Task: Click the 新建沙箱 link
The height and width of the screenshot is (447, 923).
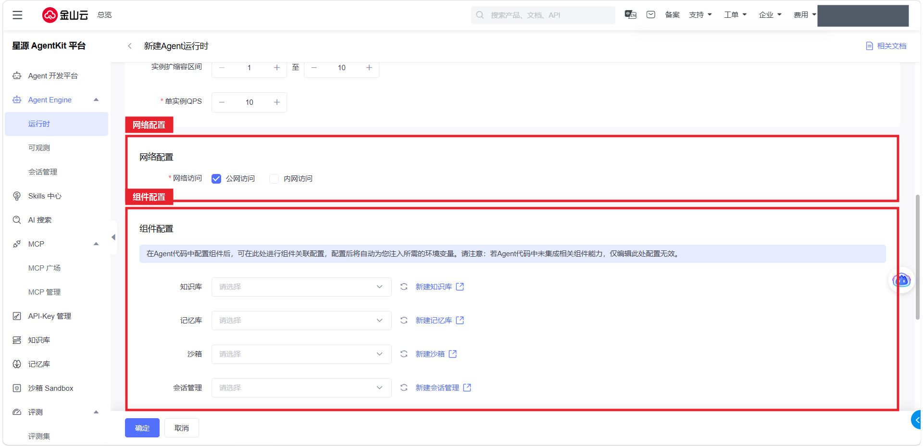Action: 436,354
